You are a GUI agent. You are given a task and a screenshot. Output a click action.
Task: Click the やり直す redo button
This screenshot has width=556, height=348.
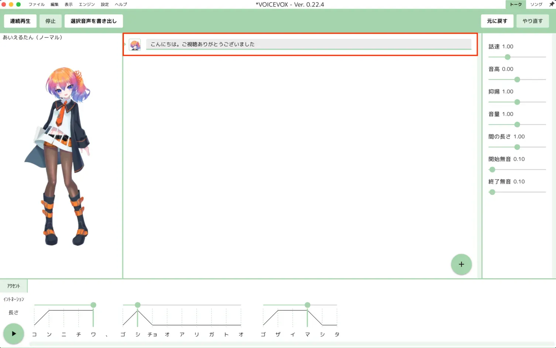[x=533, y=21]
